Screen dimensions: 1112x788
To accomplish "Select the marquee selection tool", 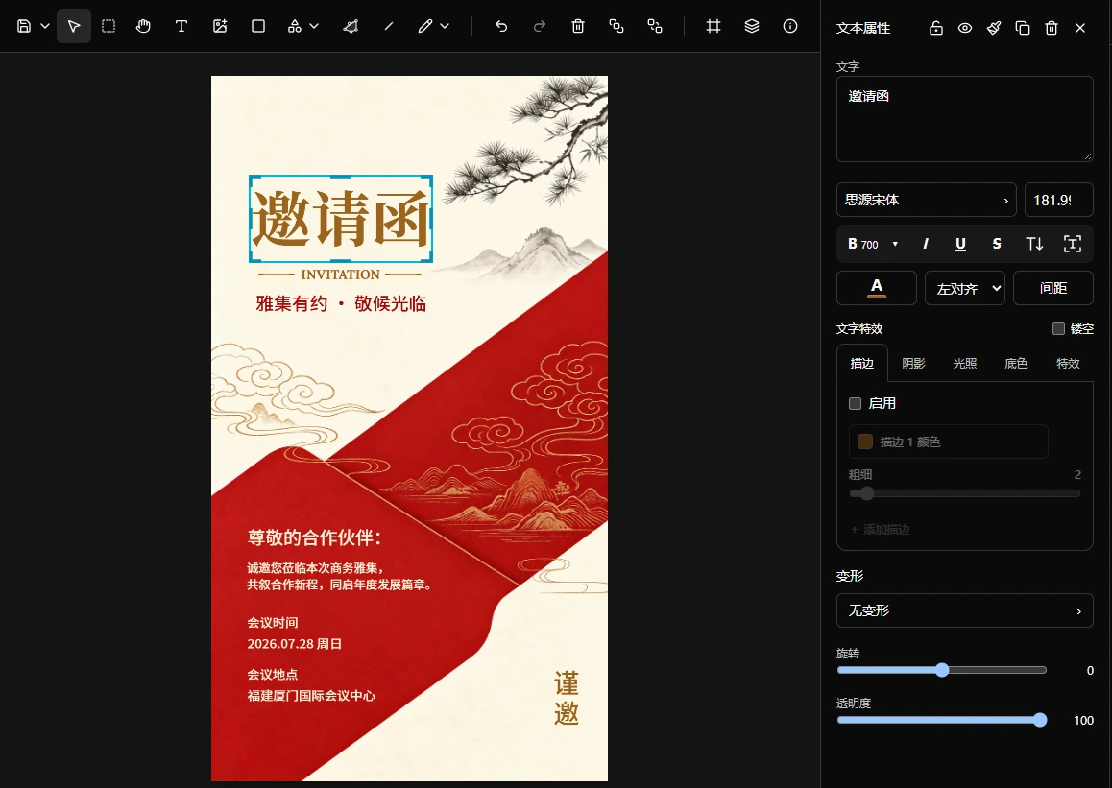I will (x=109, y=26).
